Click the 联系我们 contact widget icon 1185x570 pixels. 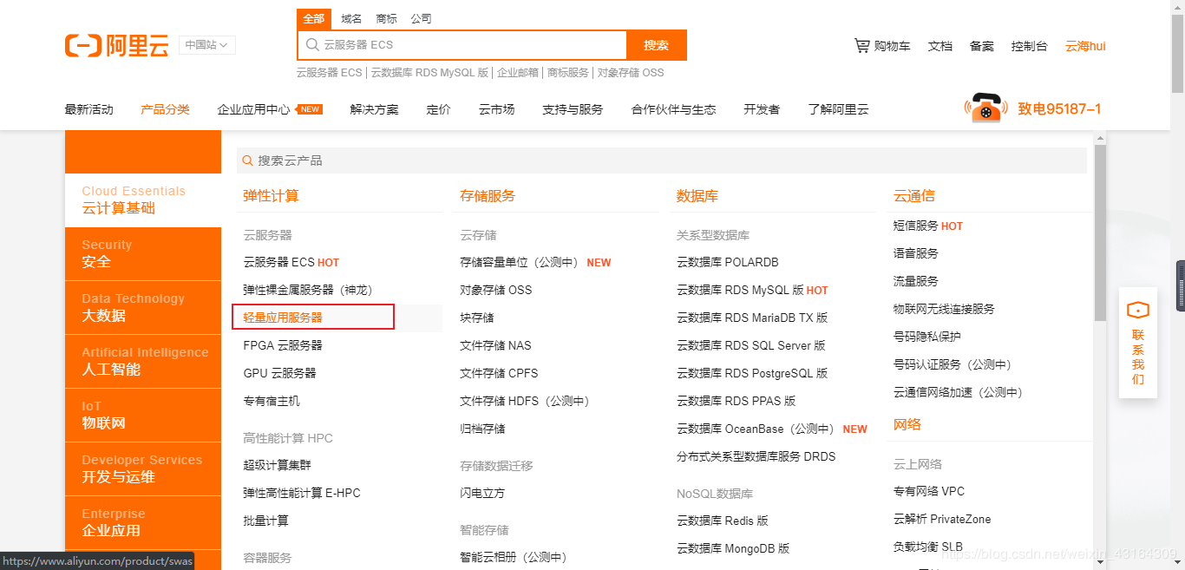(x=1138, y=310)
